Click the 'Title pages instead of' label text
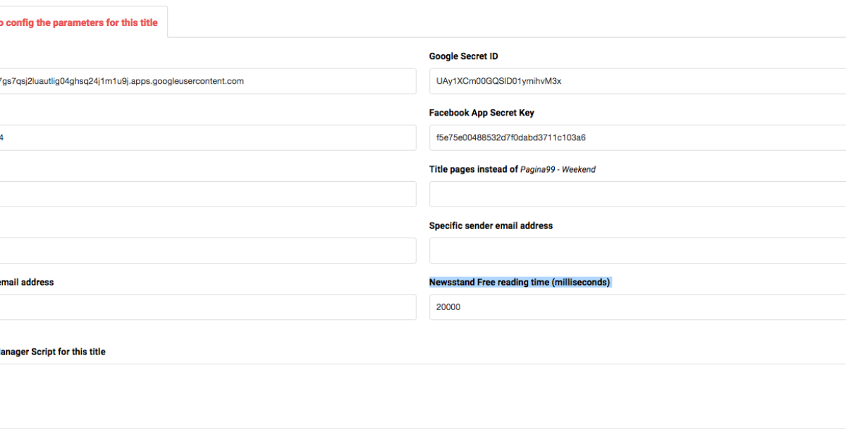 point(473,169)
